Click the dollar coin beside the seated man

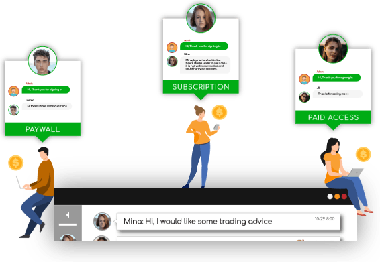point(15,163)
